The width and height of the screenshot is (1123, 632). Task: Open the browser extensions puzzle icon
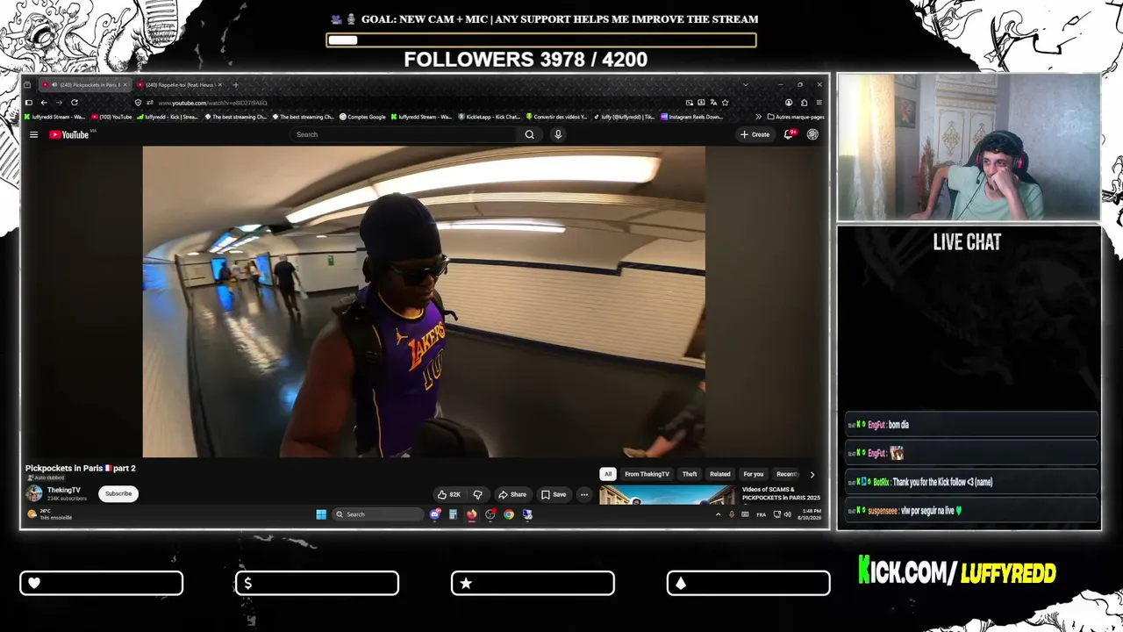coord(804,103)
